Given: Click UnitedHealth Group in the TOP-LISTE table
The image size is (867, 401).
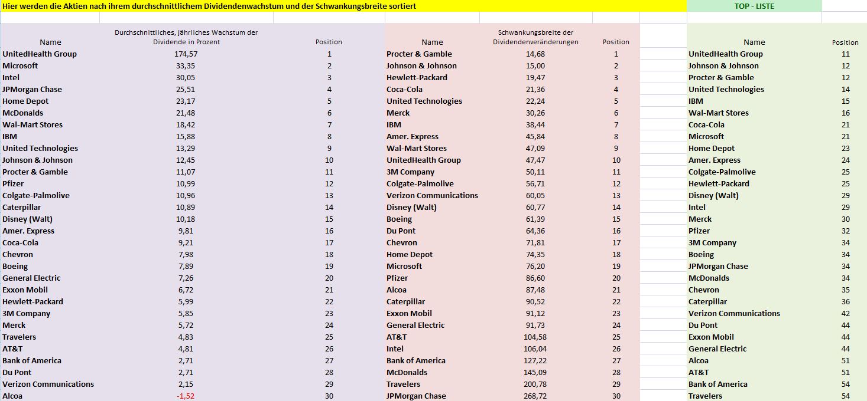Looking at the screenshot, I should 726,54.
